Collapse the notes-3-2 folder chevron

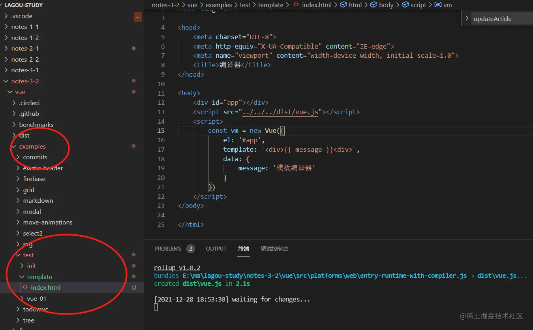pos(6,81)
